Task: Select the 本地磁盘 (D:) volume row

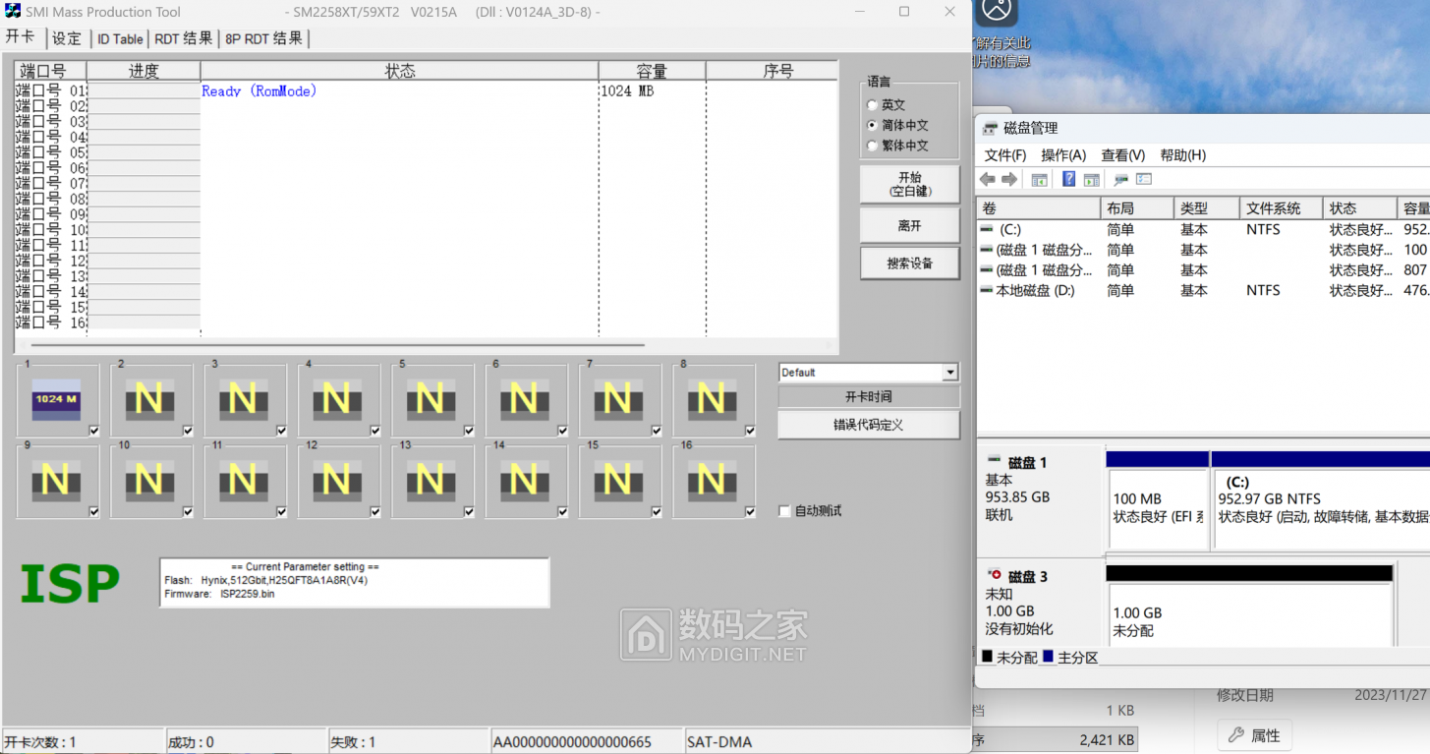Action: click(x=1204, y=291)
